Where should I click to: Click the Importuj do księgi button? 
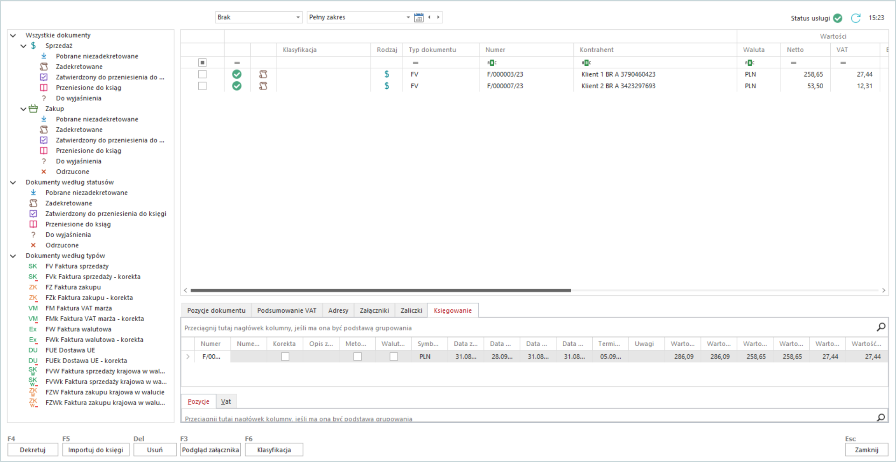point(96,450)
